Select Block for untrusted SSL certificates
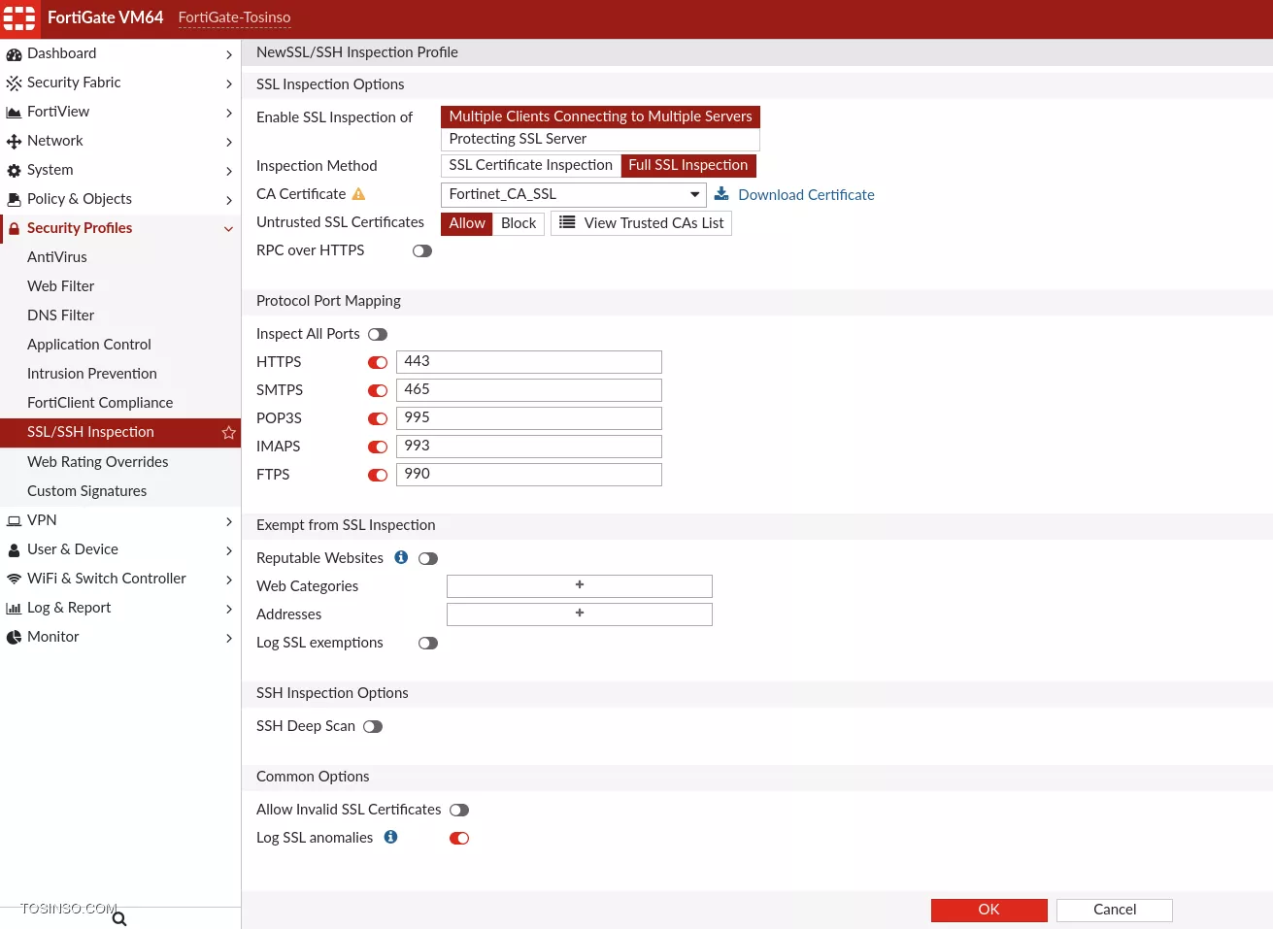 point(519,223)
